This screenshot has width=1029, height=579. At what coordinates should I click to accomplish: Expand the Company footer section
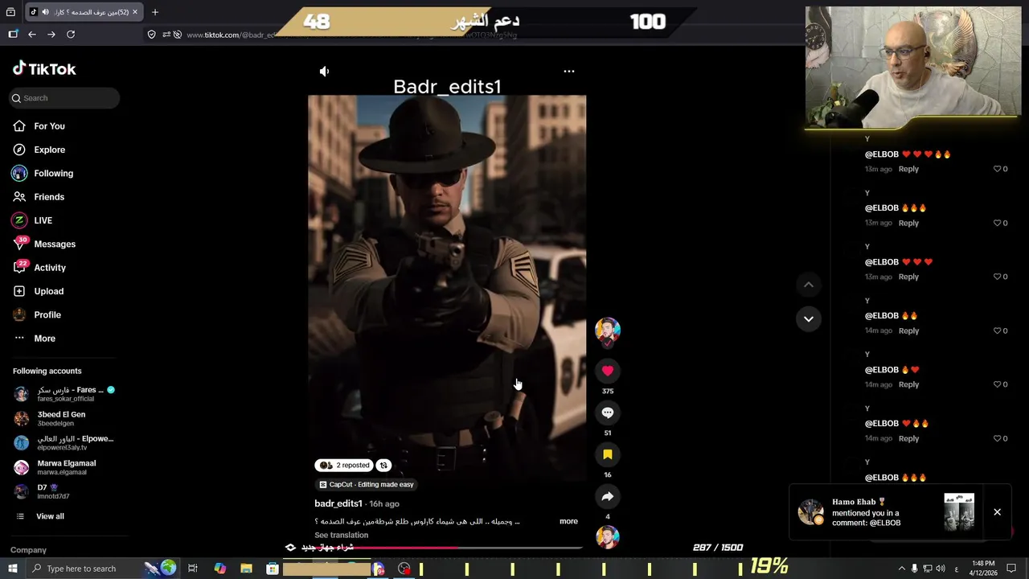click(28, 550)
